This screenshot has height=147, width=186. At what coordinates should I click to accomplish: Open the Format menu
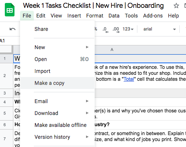click(95, 16)
